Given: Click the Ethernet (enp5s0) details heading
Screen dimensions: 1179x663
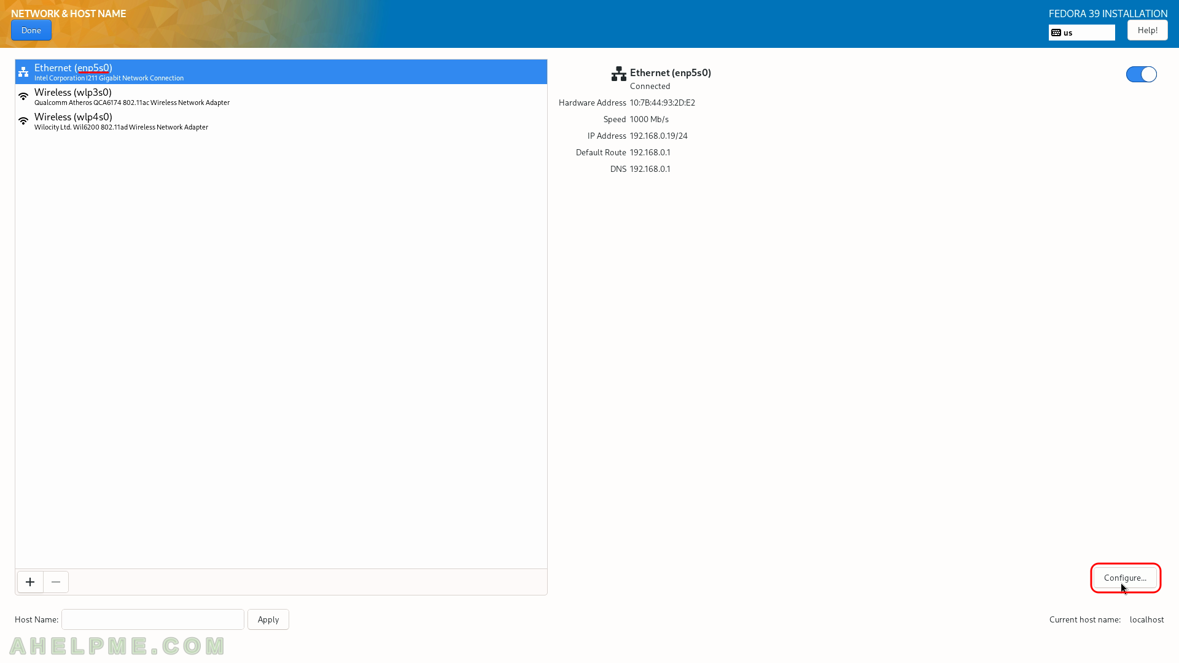Looking at the screenshot, I should click(x=671, y=72).
